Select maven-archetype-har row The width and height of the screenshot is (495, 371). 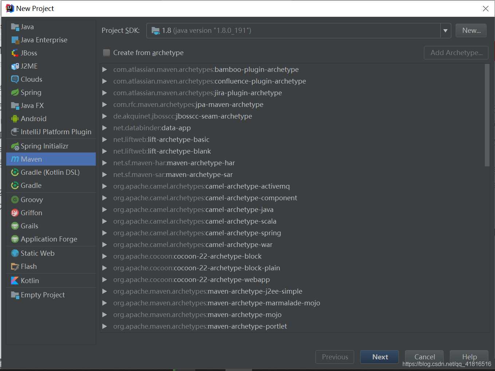point(292,163)
